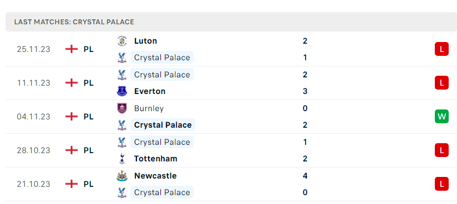Select Crystal Palace in the Burnley match
The height and width of the screenshot is (204, 457).
(x=163, y=125)
